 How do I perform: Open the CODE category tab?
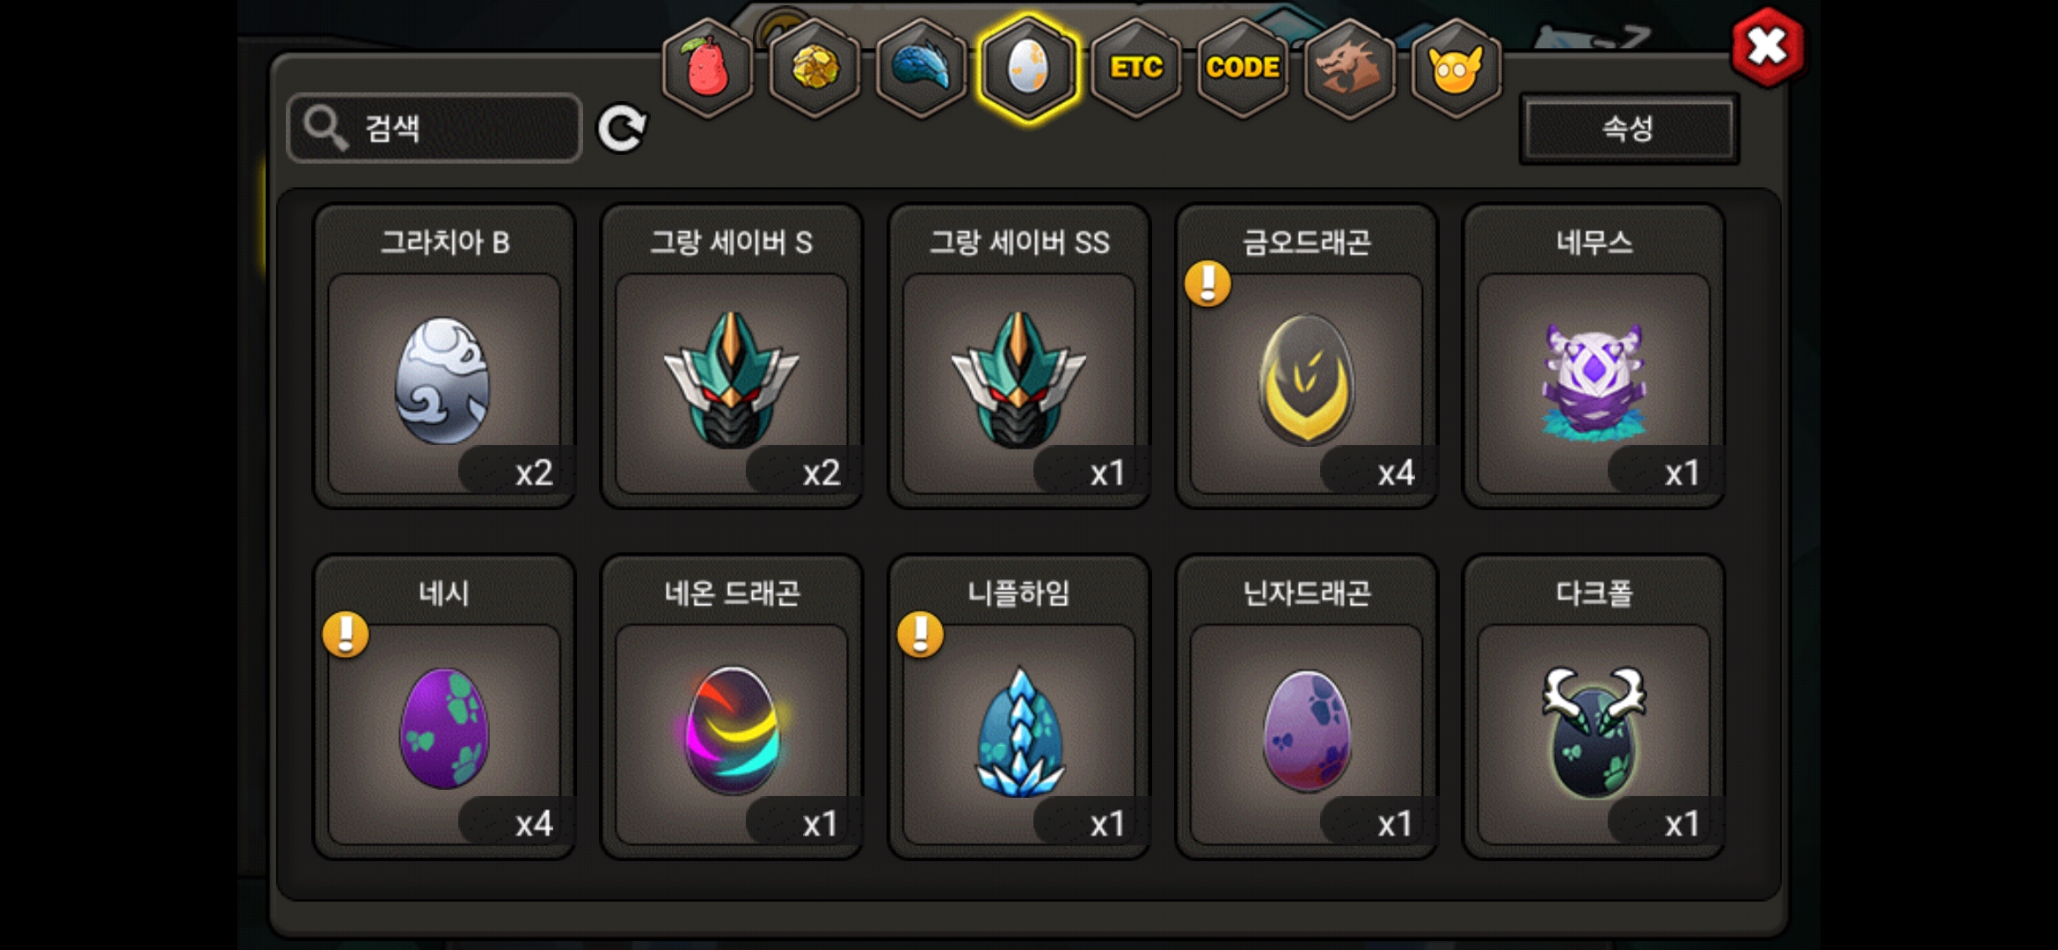(x=1243, y=68)
